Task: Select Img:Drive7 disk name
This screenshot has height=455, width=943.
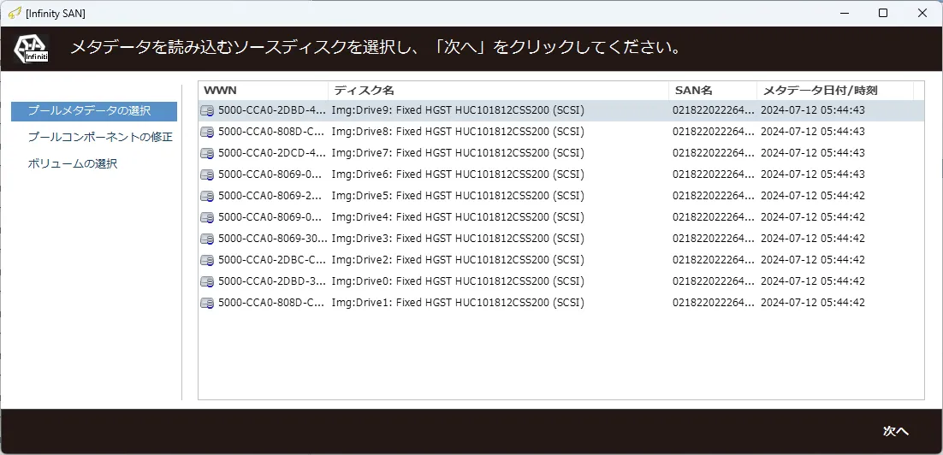Action: pos(458,153)
